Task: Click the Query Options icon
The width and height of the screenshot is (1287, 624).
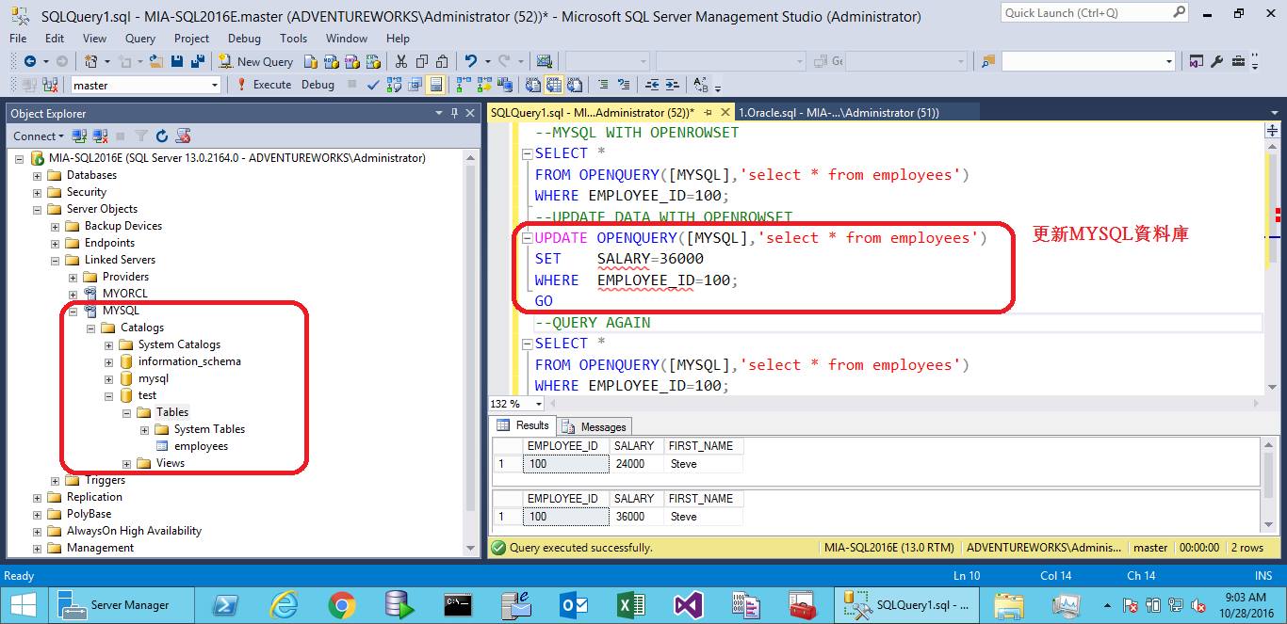Action: (x=415, y=85)
